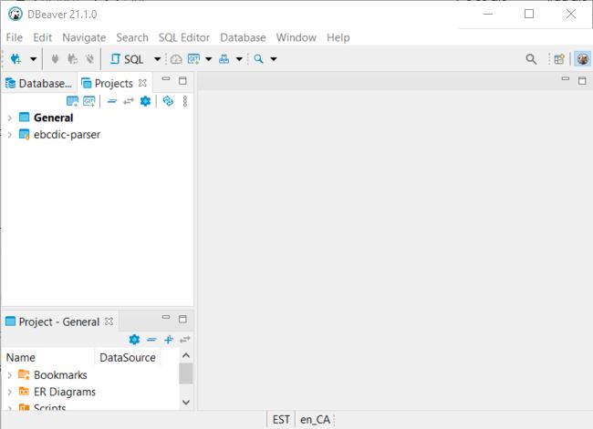Expand the General project node

tap(10, 117)
